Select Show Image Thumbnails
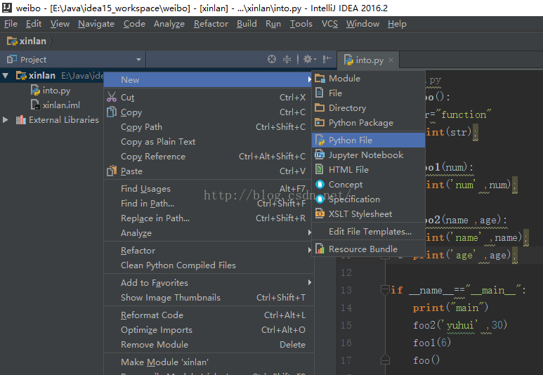The width and height of the screenshot is (543, 375). (x=209, y=297)
